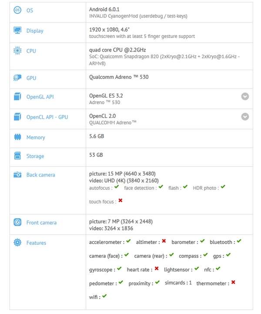Screen dimensions: 261x314
Task: Click the Back camera icon
Action: (x=17, y=175)
